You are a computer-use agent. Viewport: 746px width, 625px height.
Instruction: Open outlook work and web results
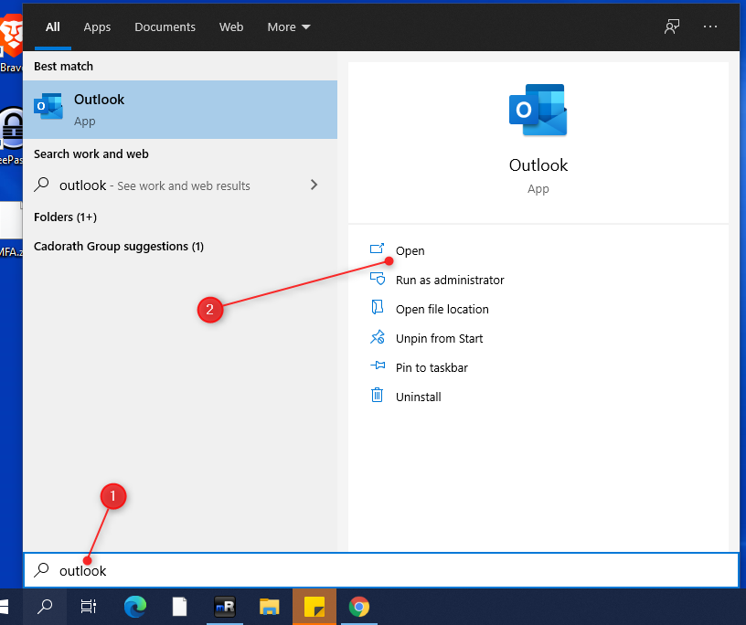coord(180,185)
